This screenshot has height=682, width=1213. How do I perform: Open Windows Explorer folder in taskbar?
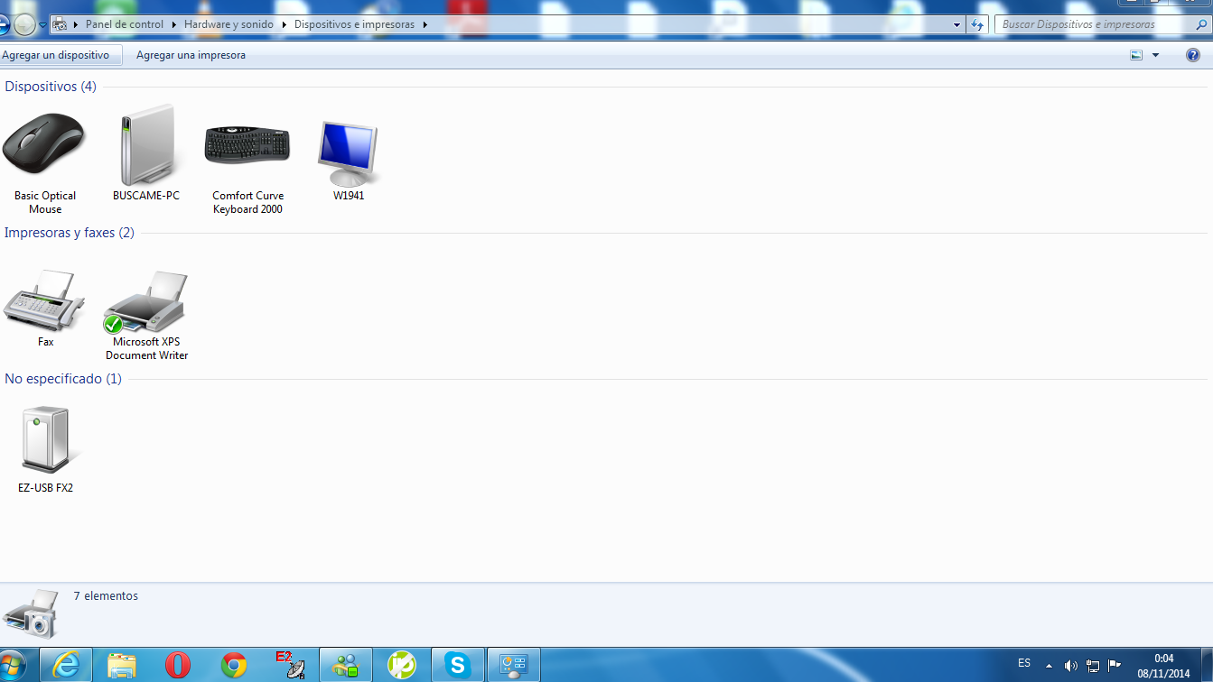click(x=122, y=666)
